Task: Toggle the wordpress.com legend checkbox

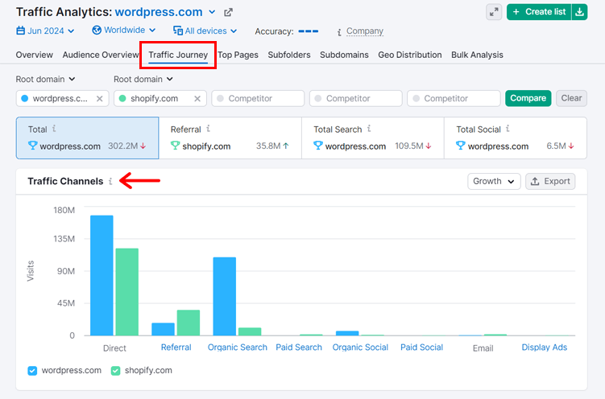Action: click(32, 371)
